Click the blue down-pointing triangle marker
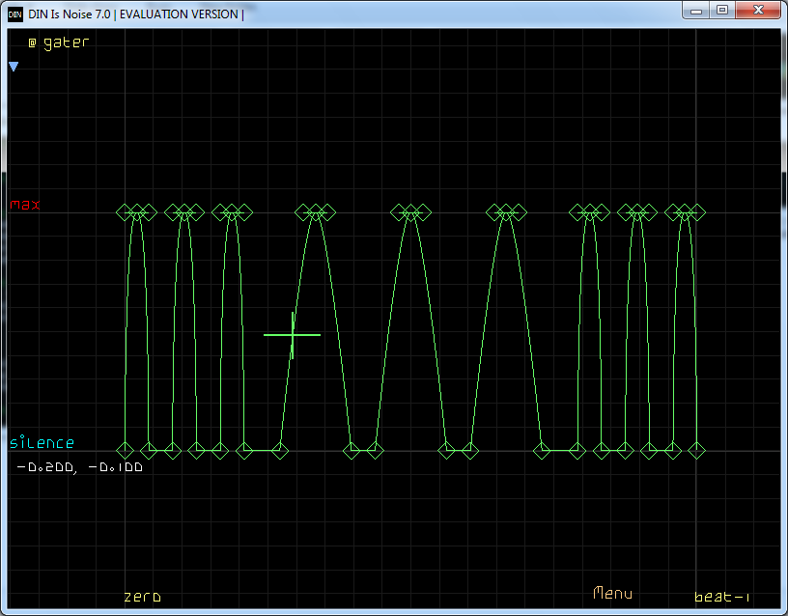788x616 pixels. pyautogui.click(x=14, y=67)
